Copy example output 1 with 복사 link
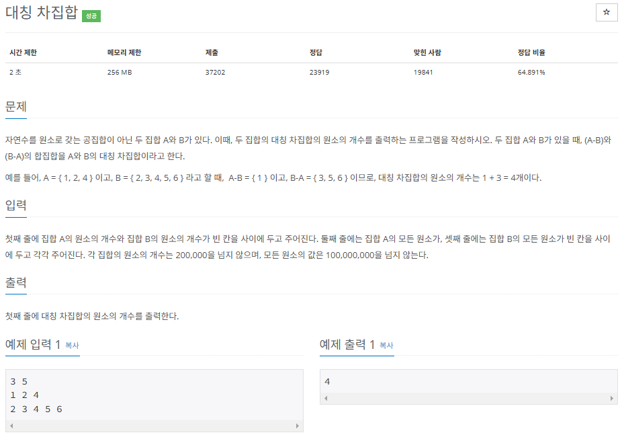Screen dimensions: 620x437 coord(386,346)
